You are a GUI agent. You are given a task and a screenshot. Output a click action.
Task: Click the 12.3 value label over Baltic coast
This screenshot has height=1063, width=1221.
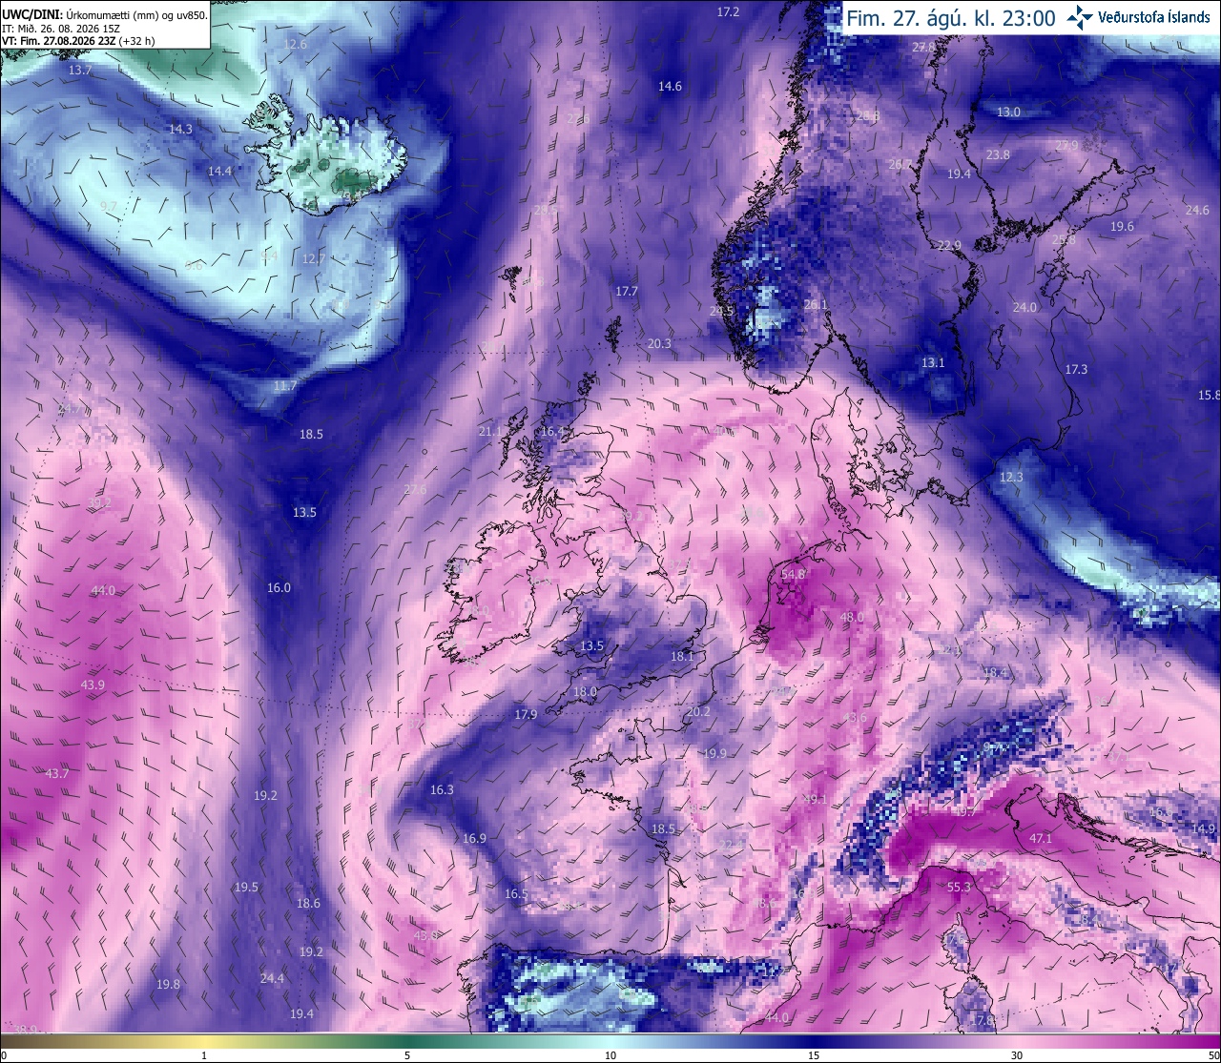(1011, 478)
